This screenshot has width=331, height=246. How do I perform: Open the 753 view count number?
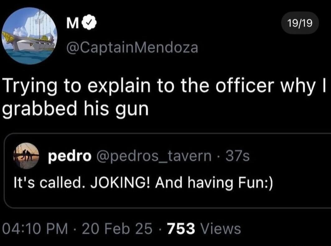click(181, 229)
